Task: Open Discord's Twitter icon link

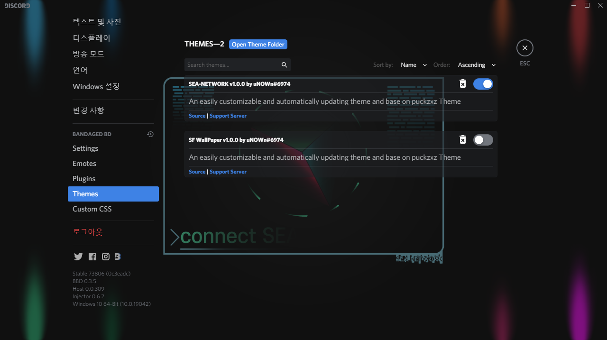Action: click(78, 257)
